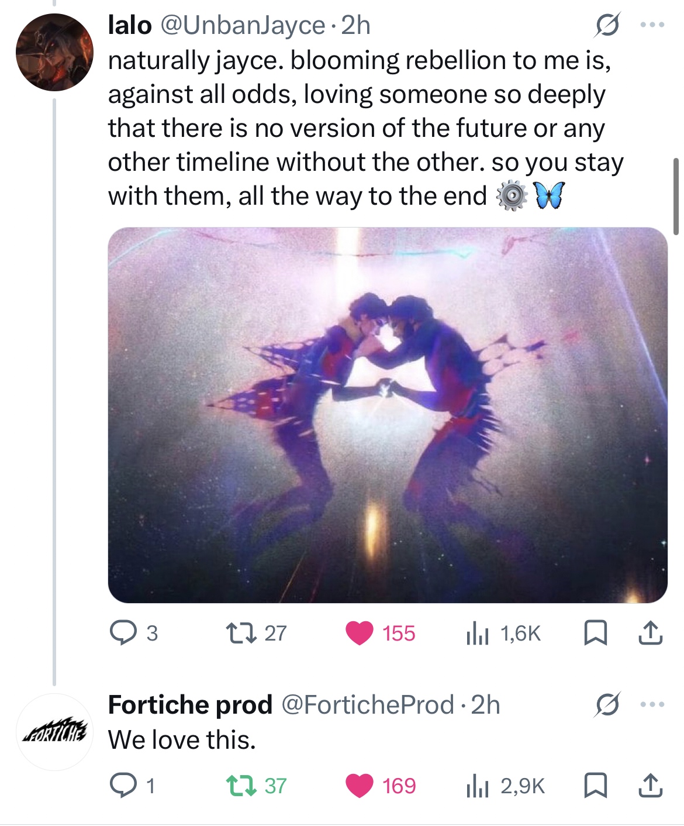
Task: Reply to lalo's tweet
Action: [x=122, y=633]
